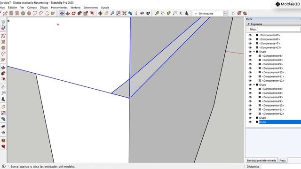Open Extension Warehouse from the top toolbar

[245, 14]
